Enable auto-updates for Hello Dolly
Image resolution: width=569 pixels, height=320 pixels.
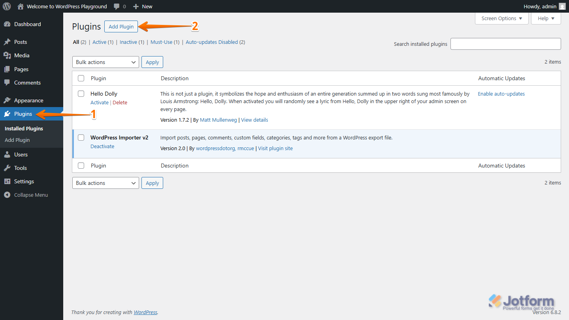click(501, 94)
